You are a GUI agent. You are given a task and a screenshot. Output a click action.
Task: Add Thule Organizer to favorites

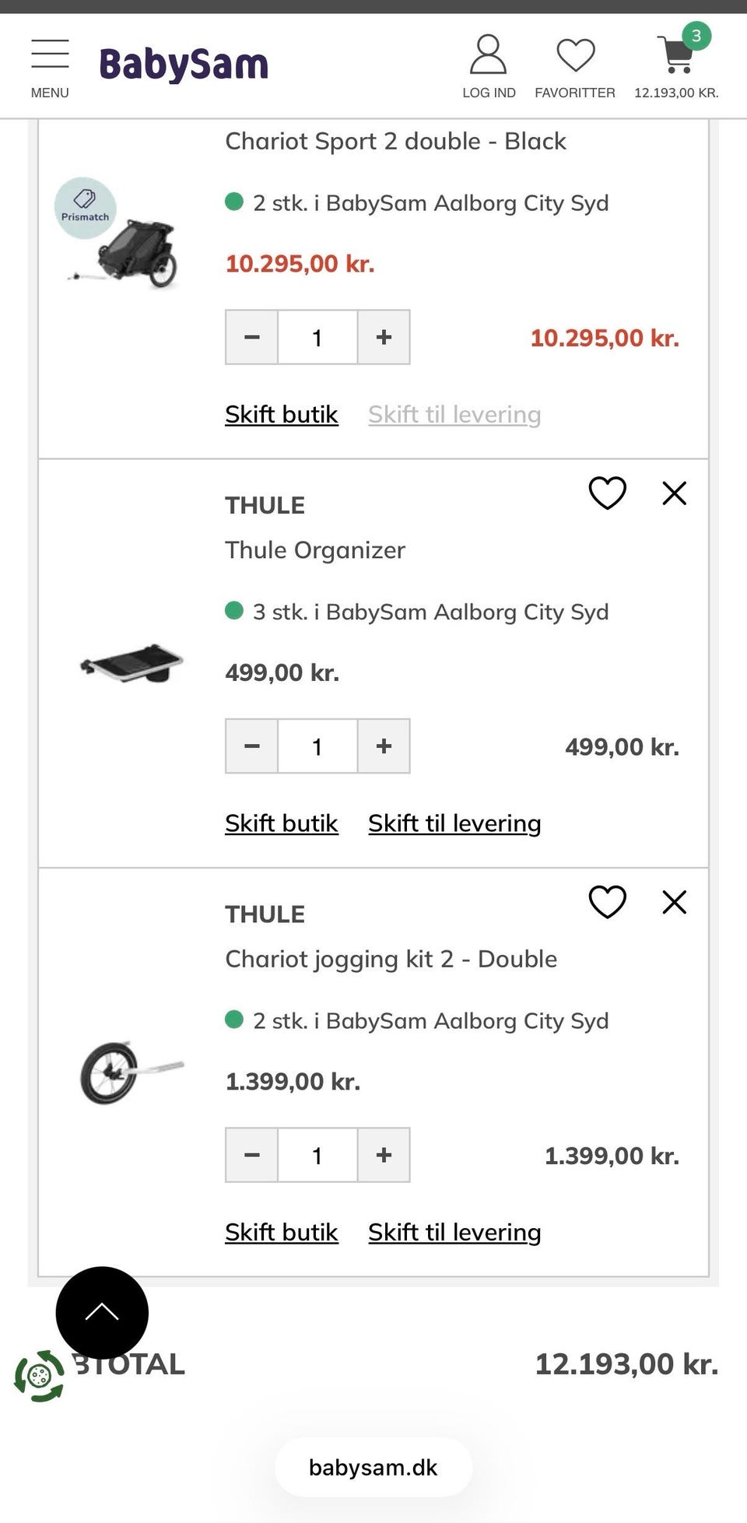click(x=607, y=493)
